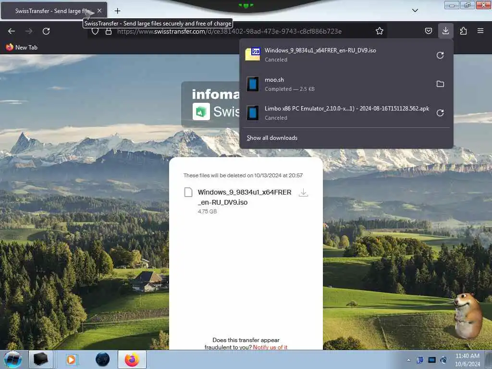Go back with the browser back arrow

tap(12, 31)
